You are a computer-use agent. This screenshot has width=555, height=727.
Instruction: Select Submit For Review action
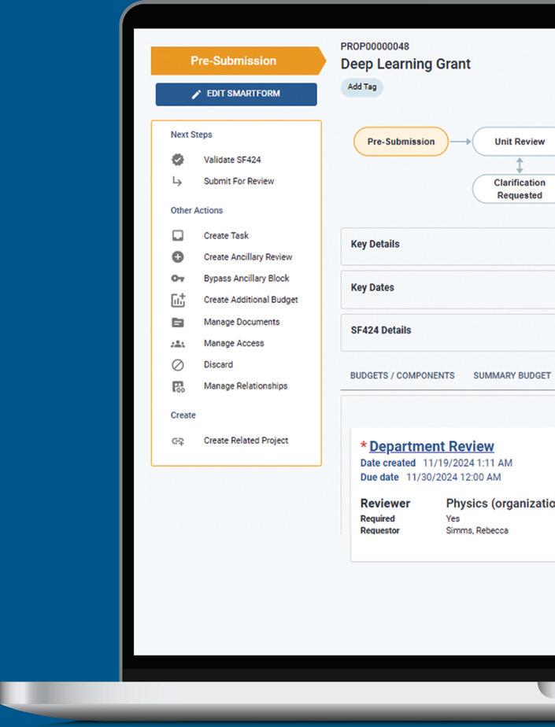pyautogui.click(x=239, y=181)
